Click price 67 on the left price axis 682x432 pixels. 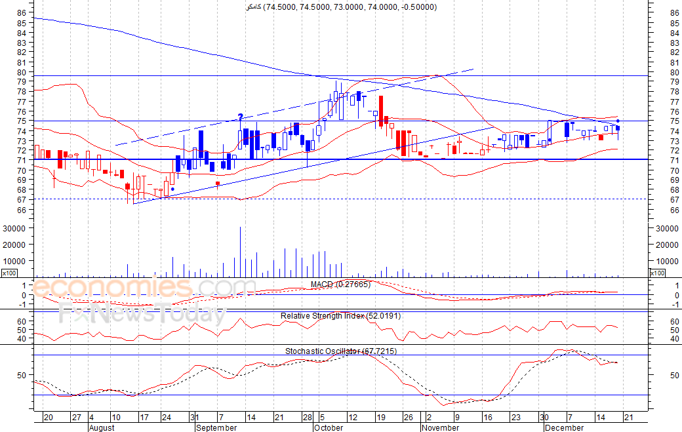click(22, 199)
